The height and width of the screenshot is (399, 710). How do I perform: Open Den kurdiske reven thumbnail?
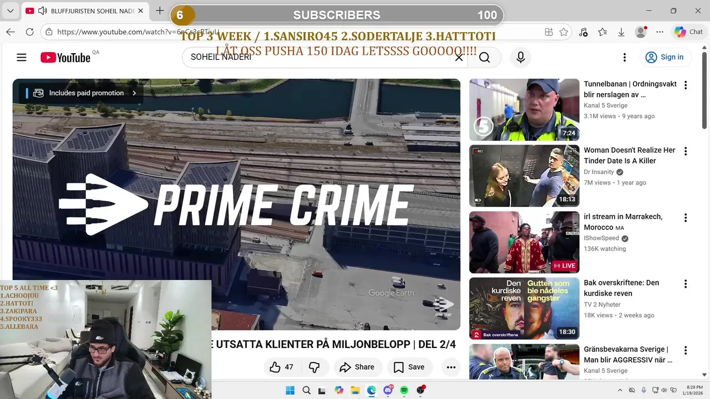(524, 309)
